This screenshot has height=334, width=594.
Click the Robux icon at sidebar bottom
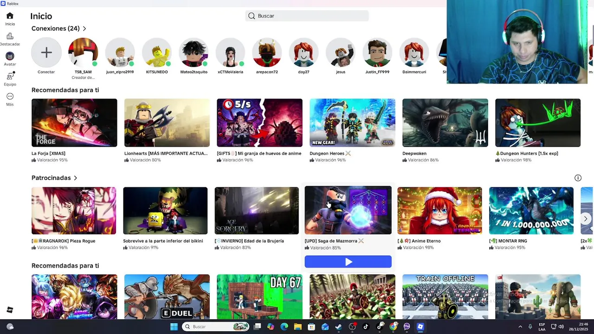(10, 310)
